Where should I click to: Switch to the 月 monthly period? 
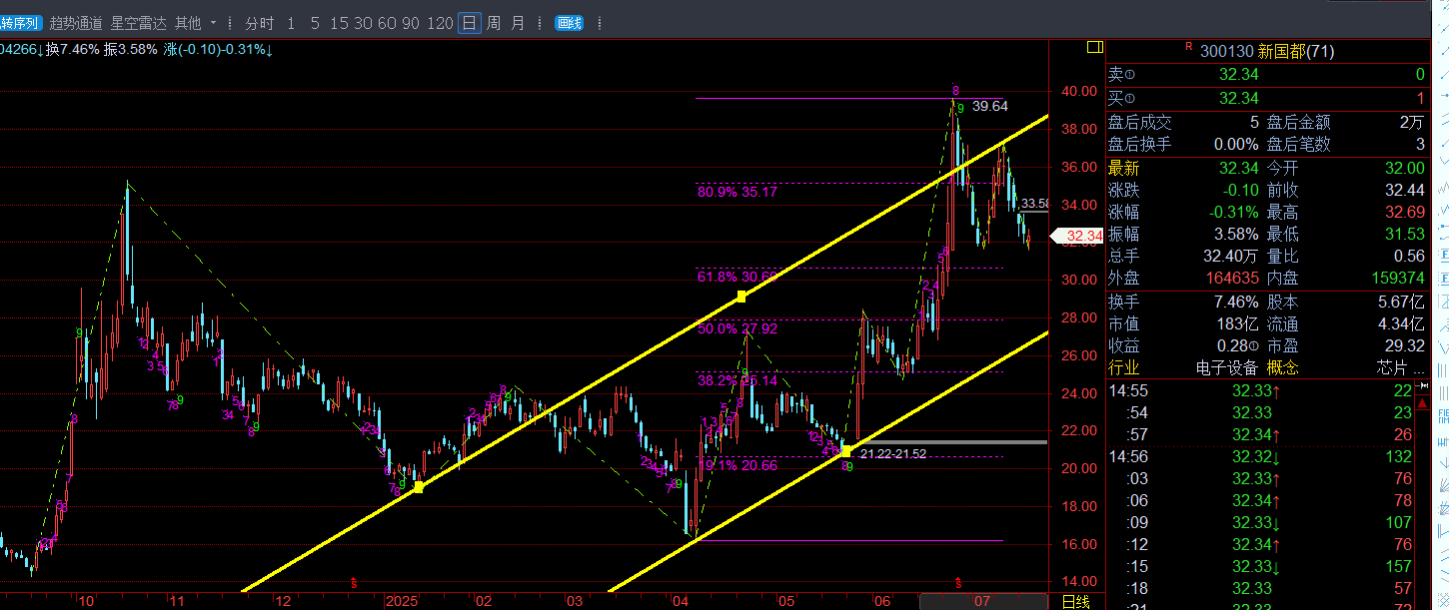coord(518,23)
